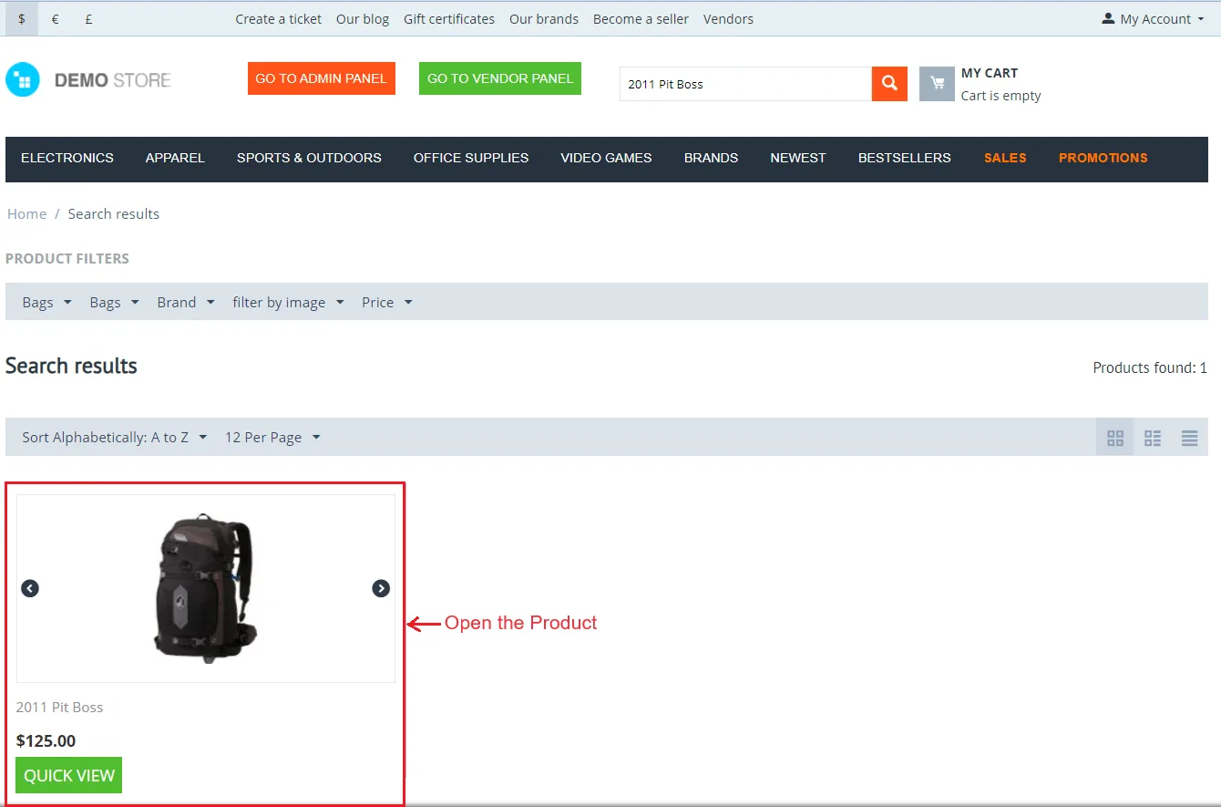Viewport: 1221px width, 807px height.
Task: Click the Search results breadcrumb text
Action: click(x=114, y=213)
